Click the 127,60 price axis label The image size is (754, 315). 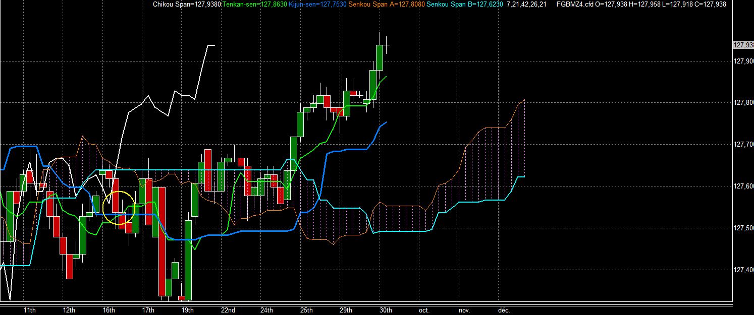743,186
